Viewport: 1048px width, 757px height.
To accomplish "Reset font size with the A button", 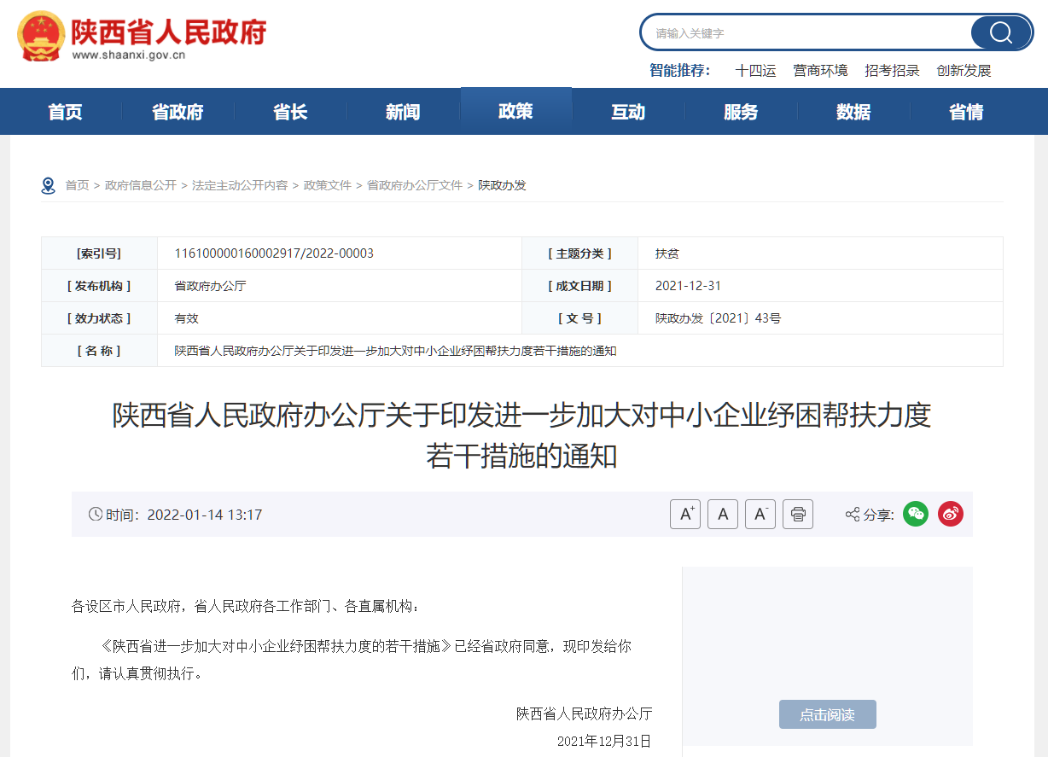I will (723, 514).
